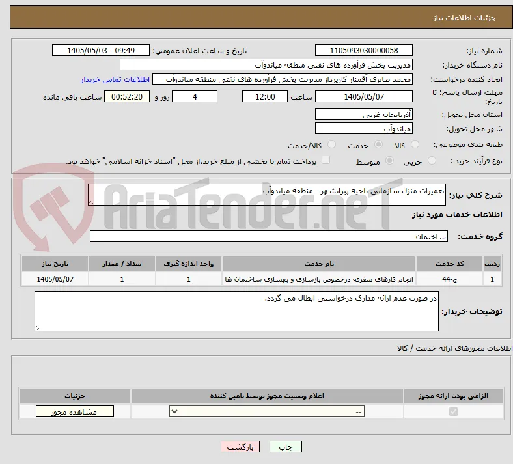
Task: Click the table date cell 1405/05/07
Action: [x=55, y=279]
